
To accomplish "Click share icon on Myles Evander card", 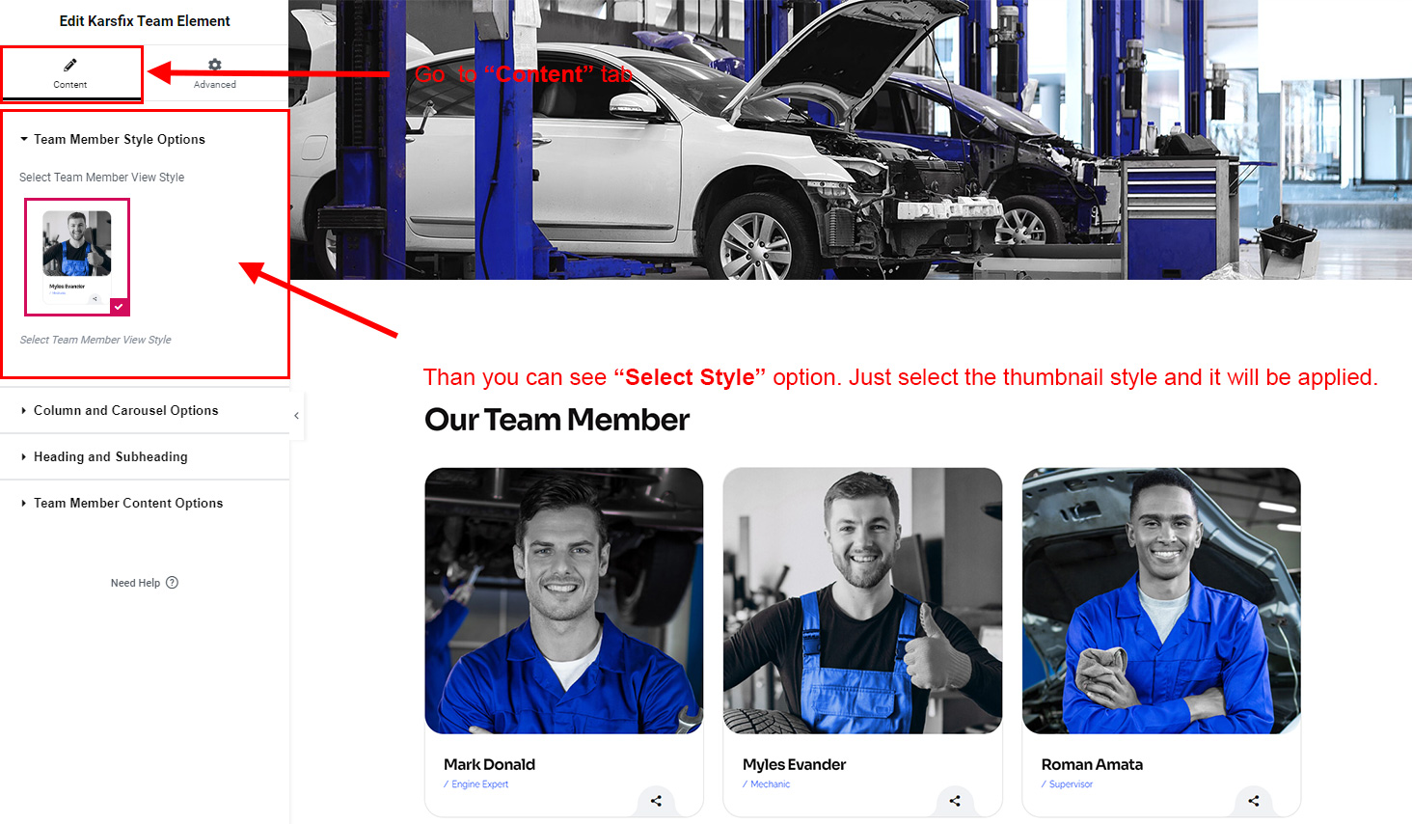I will (x=955, y=801).
